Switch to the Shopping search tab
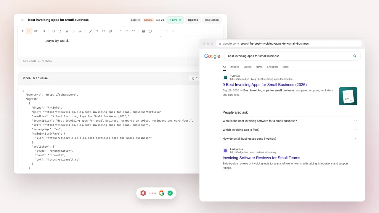 tap(272, 67)
